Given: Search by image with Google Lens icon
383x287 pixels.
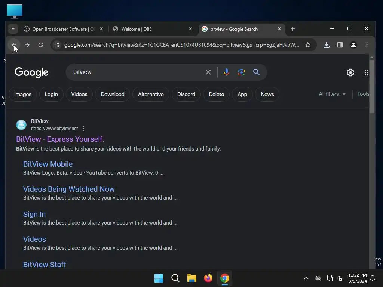Looking at the screenshot, I should (x=242, y=72).
